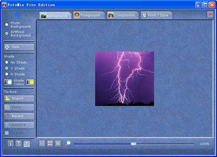The width and height of the screenshot is (217, 157).
Task: Set zoom to 1:1 actual size
Action: 42,144
